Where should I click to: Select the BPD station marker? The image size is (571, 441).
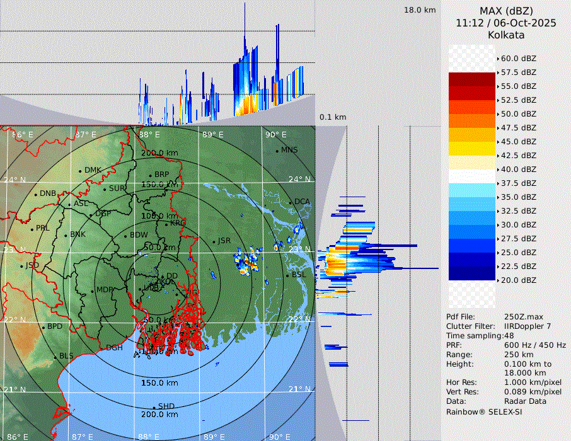click(43, 328)
